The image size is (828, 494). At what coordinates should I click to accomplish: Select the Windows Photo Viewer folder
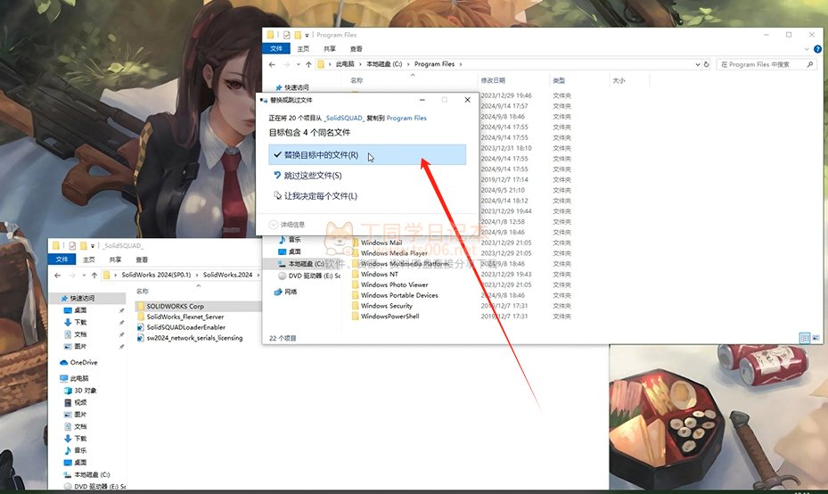[394, 285]
